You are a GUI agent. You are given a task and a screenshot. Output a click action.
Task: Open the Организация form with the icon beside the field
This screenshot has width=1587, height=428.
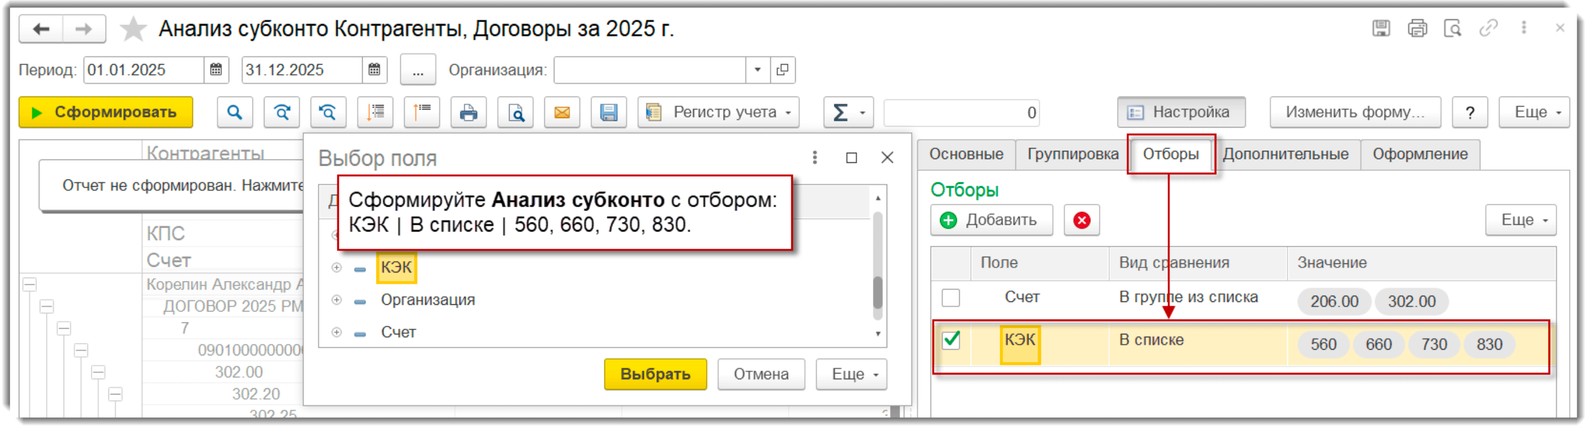coord(782,70)
